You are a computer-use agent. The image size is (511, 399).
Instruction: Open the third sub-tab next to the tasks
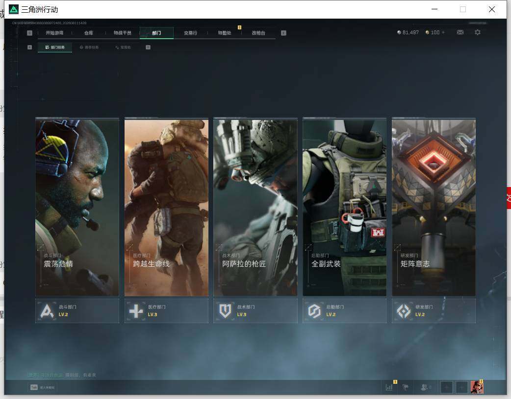pyautogui.click(x=123, y=47)
